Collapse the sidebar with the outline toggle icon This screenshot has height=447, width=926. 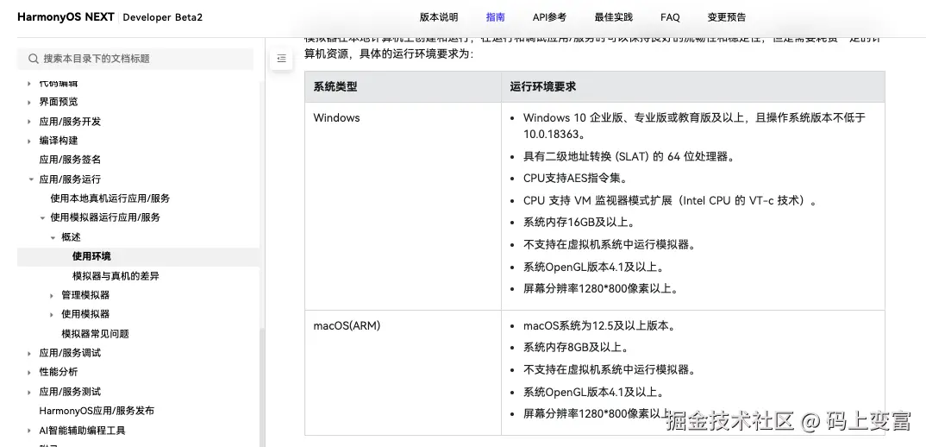click(281, 59)
